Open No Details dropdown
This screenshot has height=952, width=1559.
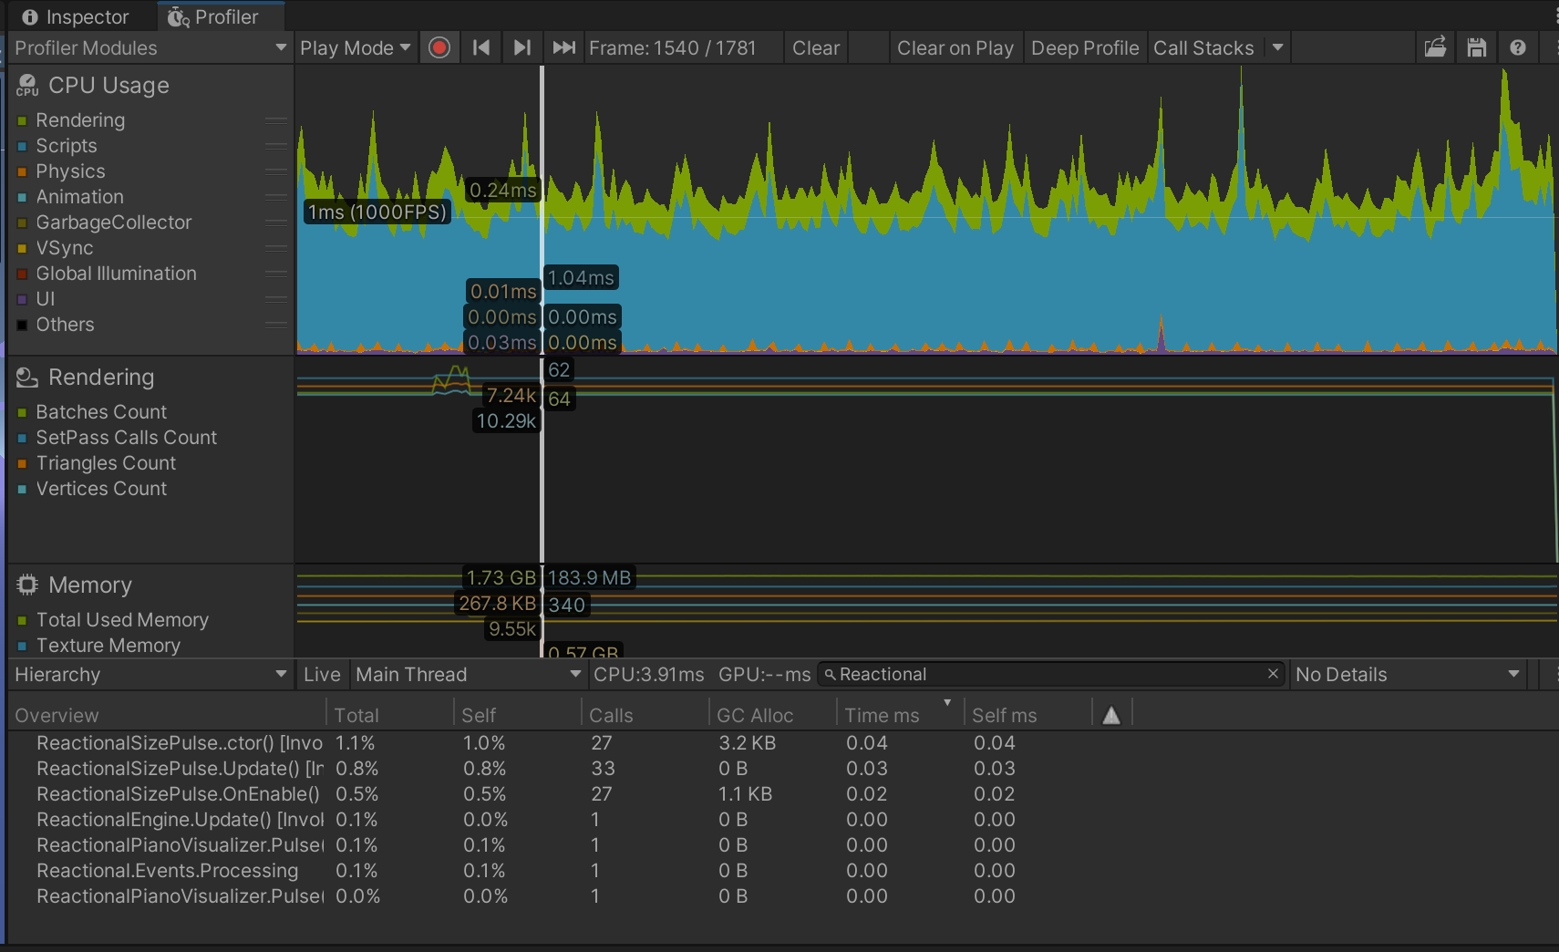[x=1409, y=675]
